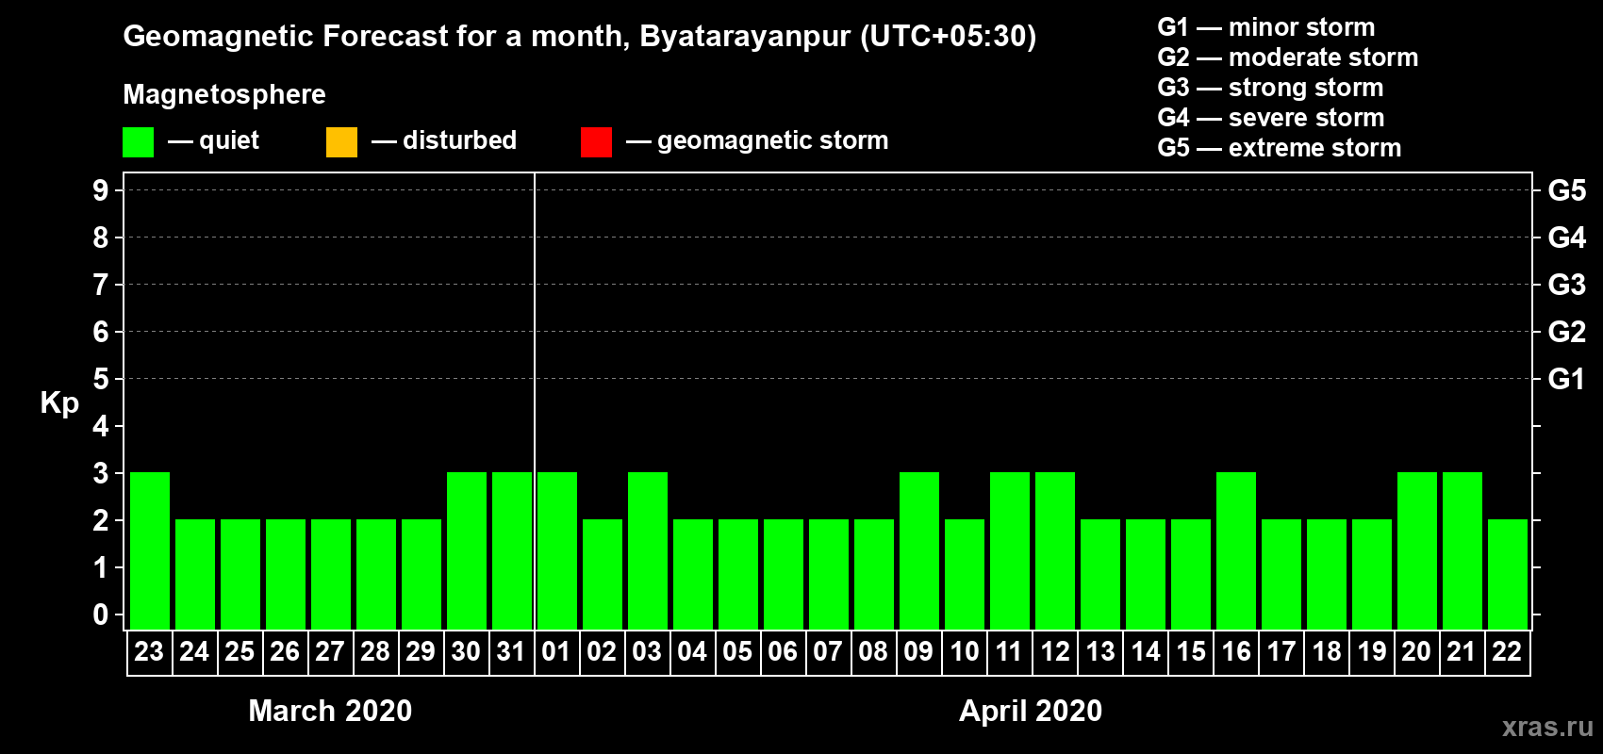Click the date cell labeled 16
This screenshot has width=1603, height=754.
[x=1235, y=652]
